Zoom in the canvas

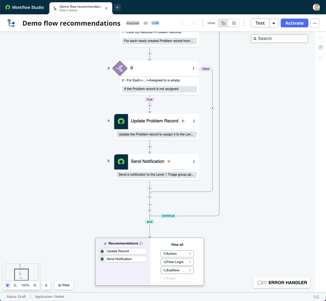(x=35, y=285)
